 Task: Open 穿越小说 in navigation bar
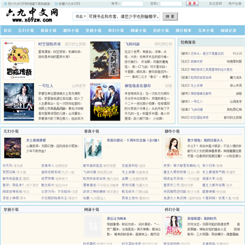tap(93, 31)
